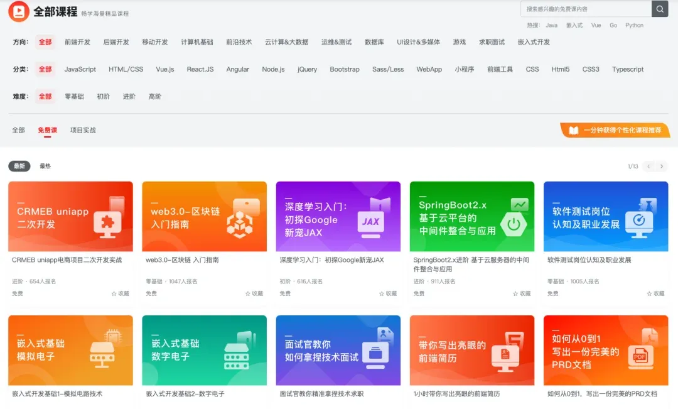Image resolution: width=678 pixels, height=409 pixels.
Task: Filter category by HTML/CSS
Action: (x=126, y=69)
